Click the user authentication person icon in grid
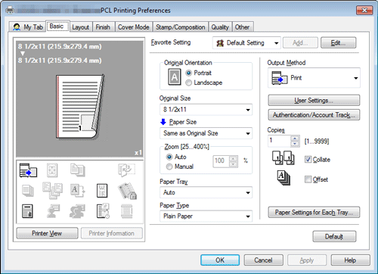 pyautogui.click(x=54, y=211)
